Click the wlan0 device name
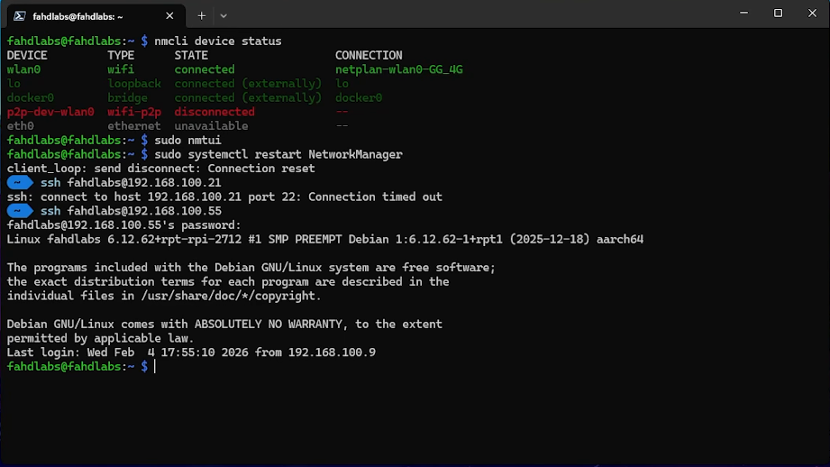830x467 pixels. 24,69
